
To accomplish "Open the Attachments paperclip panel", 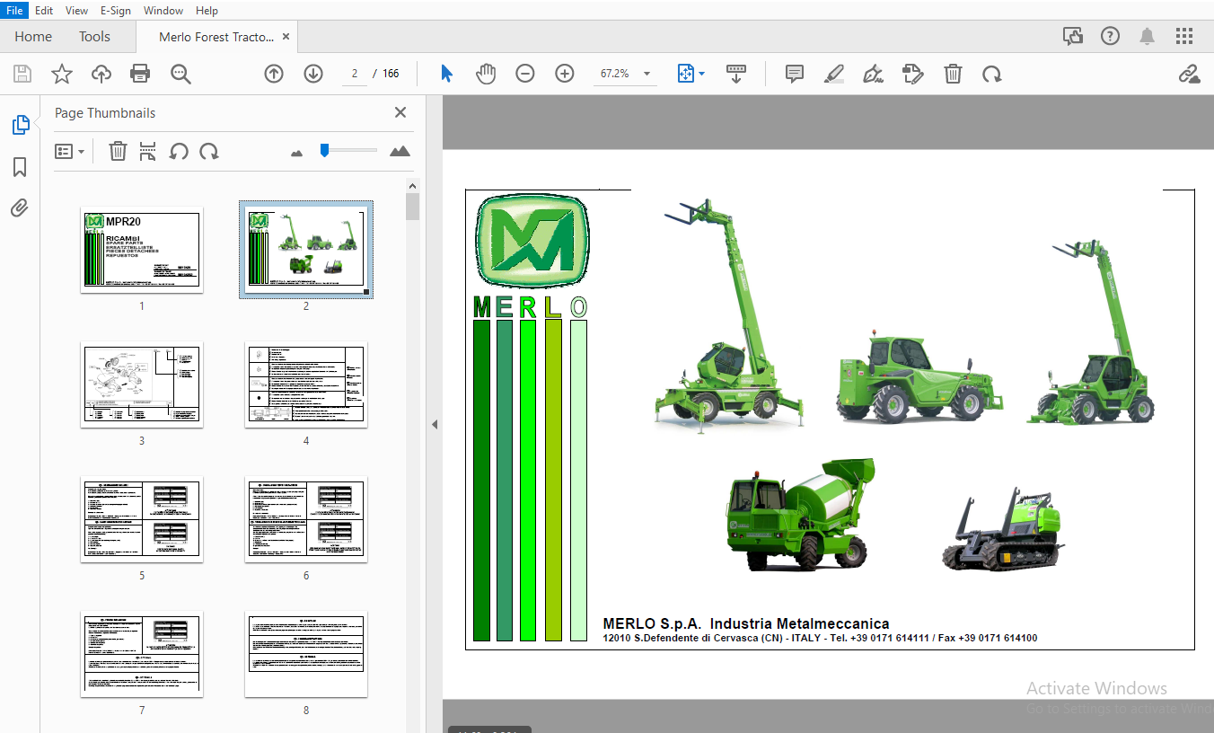I will coord(20,208).
